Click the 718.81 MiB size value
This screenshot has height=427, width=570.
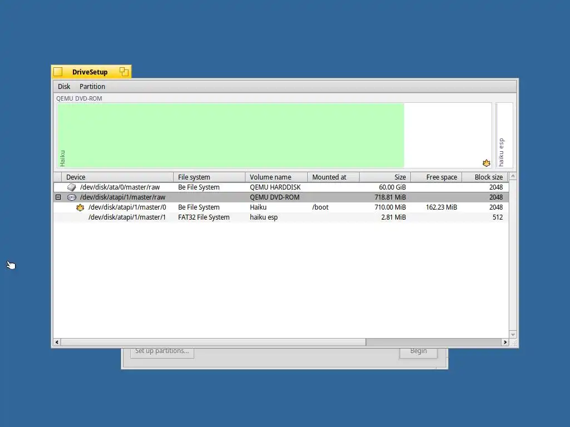[390, 197]
